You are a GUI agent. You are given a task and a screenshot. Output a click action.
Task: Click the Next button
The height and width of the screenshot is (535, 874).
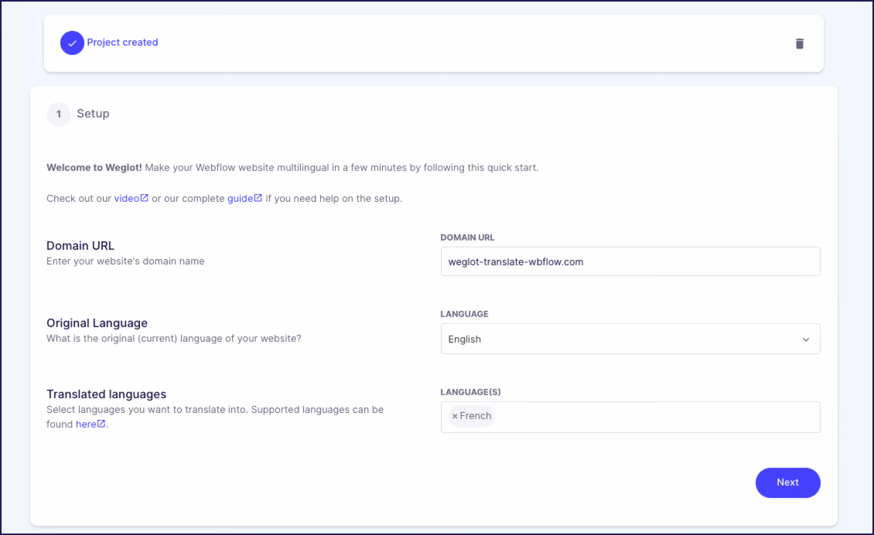[x=787, y=483]
